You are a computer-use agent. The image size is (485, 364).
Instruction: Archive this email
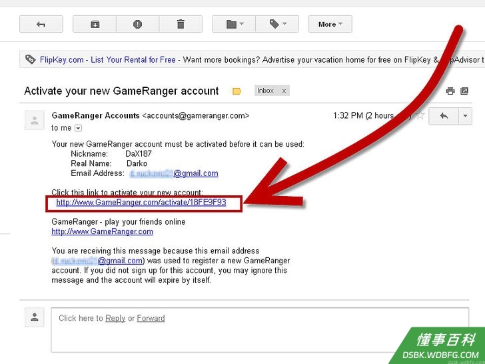95,24
